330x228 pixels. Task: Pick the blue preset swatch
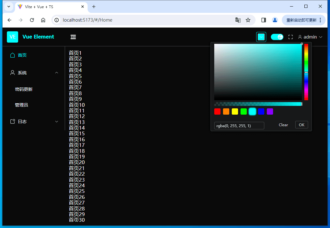(261, 111)
